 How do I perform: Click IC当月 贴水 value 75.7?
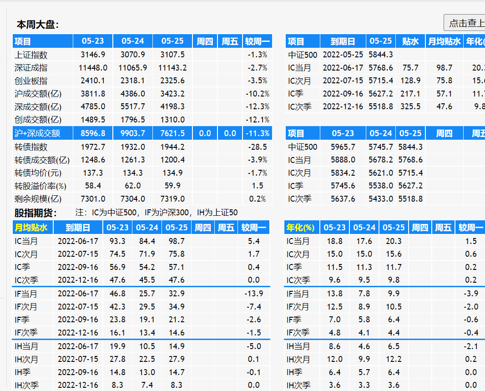coord(410,68)
